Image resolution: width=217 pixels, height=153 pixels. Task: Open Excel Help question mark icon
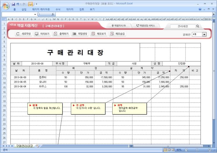(x=200, y=9)
